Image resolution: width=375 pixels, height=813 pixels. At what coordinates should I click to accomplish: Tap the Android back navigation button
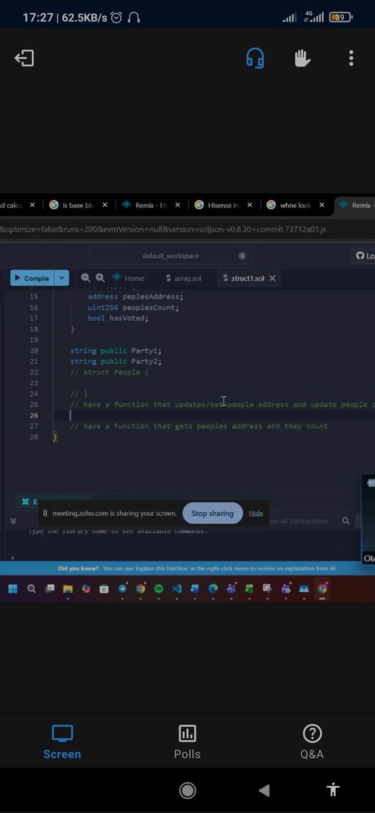[264, 790]
